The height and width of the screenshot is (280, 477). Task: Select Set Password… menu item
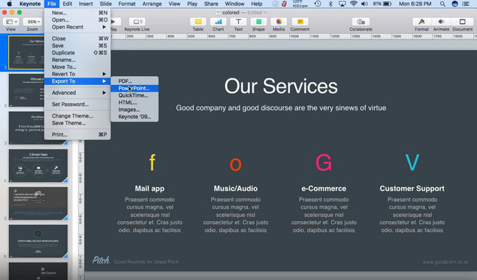tap(77, 104)
